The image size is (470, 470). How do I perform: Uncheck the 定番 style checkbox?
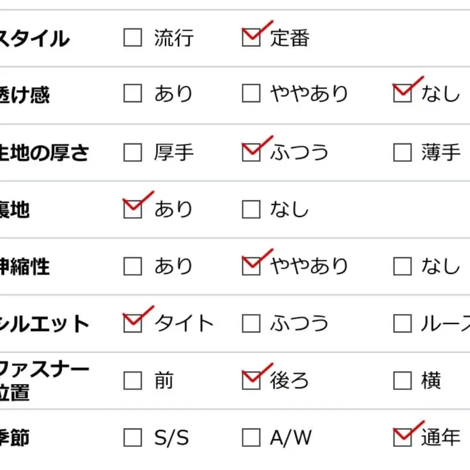(x=251, y=38)
